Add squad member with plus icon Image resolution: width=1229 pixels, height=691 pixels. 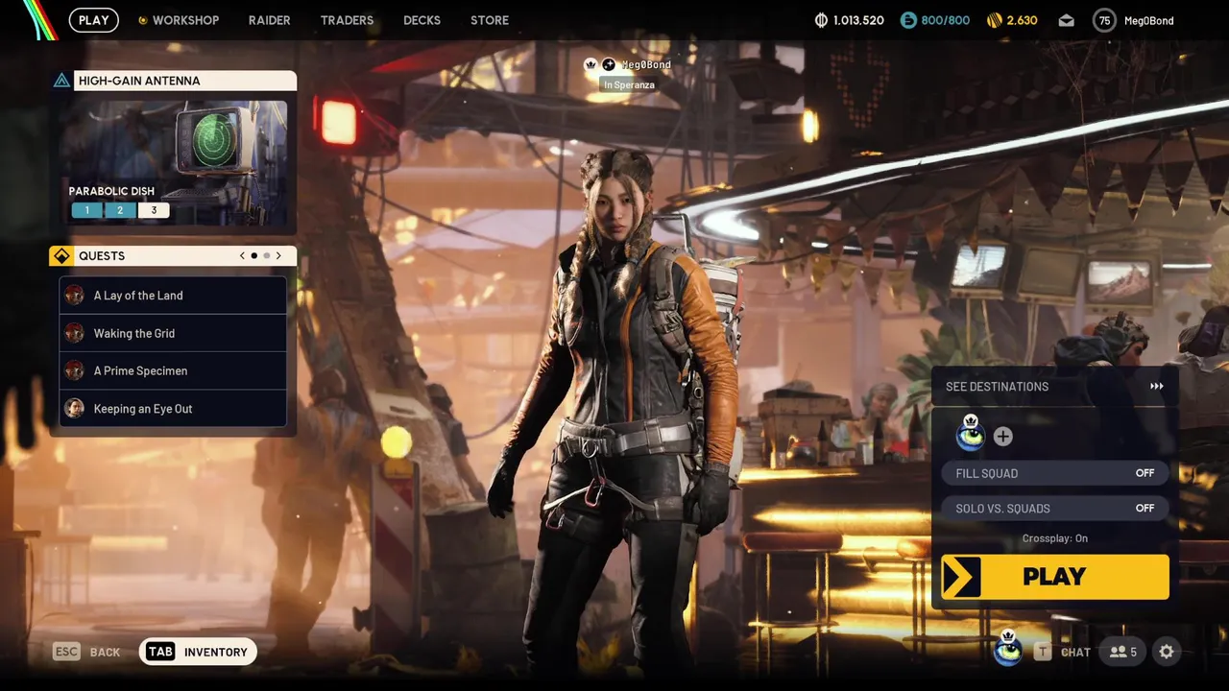(x=1002, y=437)
